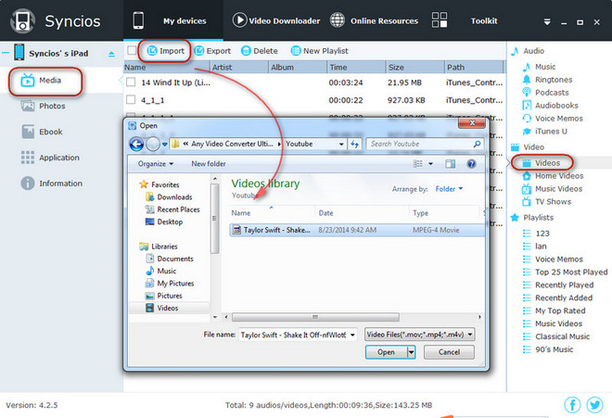Eject Syncios's iPad device
The height and width of the screenshot is (418, 612).
[111, 54]
